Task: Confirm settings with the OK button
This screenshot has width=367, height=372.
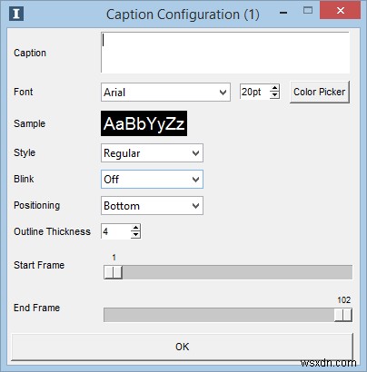Action: click(x=183, y=347)
